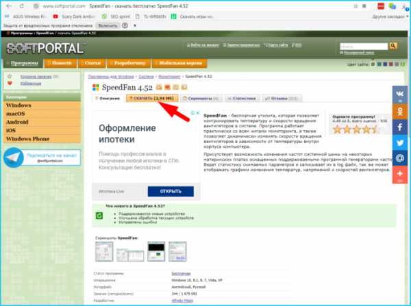Screen dimensions: 411x306
Task: Click the question mark help icon
Action: [124, 25]
